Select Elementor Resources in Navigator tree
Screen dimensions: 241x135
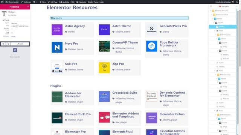[x=222, y=11]
